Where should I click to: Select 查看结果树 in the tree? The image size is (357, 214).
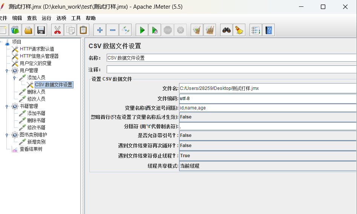[31, 149]
